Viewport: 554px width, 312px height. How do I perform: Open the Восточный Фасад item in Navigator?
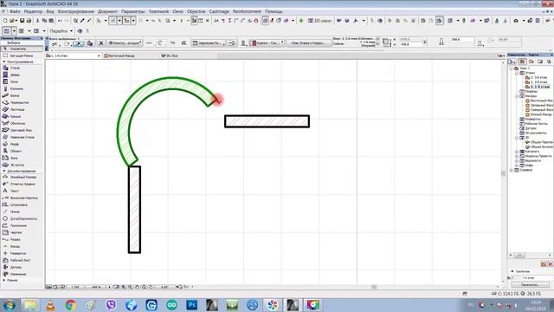tap(539, 101)
